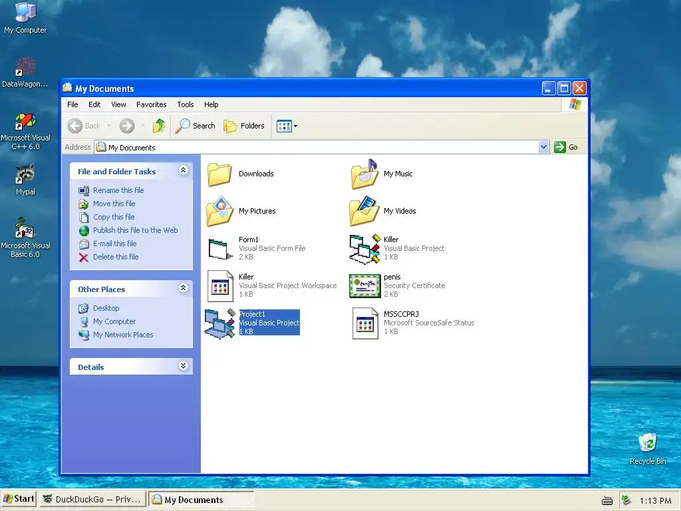Open the Search toolbar button
The height and width of the screenshot is (511, 681).
tap(196, 126)
